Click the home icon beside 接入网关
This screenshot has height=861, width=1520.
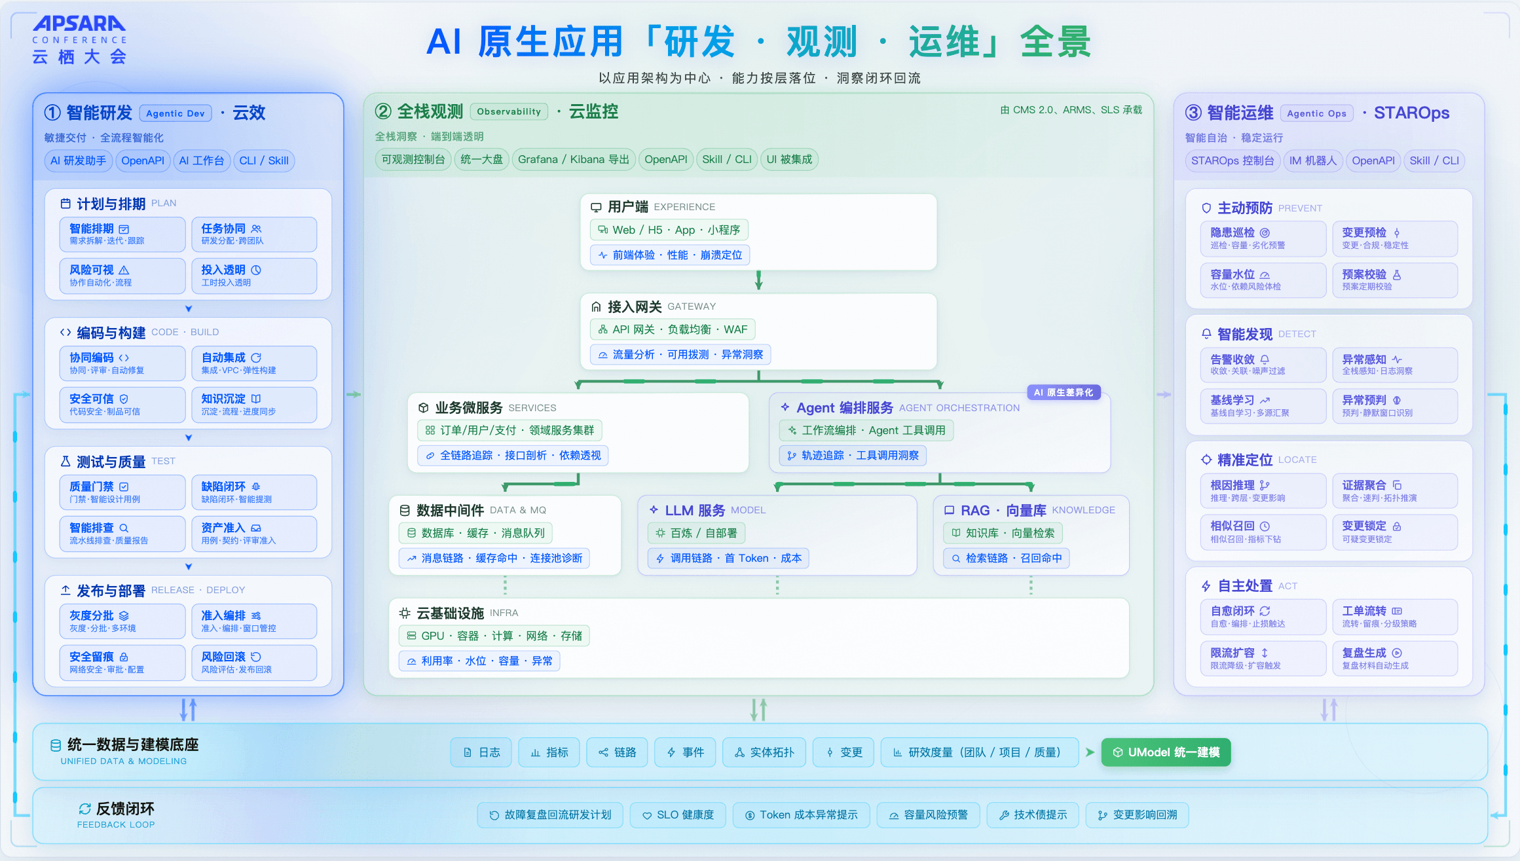pos(596,306)
